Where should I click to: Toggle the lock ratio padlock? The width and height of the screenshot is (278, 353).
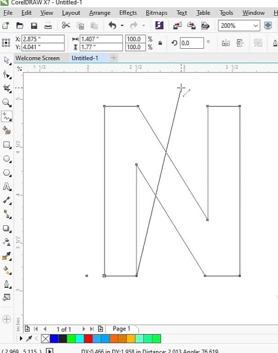tap(160, 43)
